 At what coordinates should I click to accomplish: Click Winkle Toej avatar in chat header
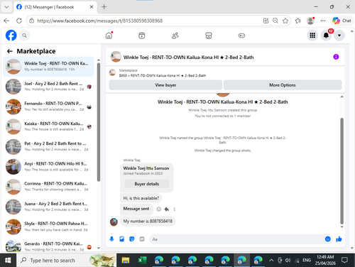[116, 57]
